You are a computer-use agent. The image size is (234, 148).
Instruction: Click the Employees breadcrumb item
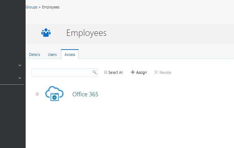click(x=51, y=7)
